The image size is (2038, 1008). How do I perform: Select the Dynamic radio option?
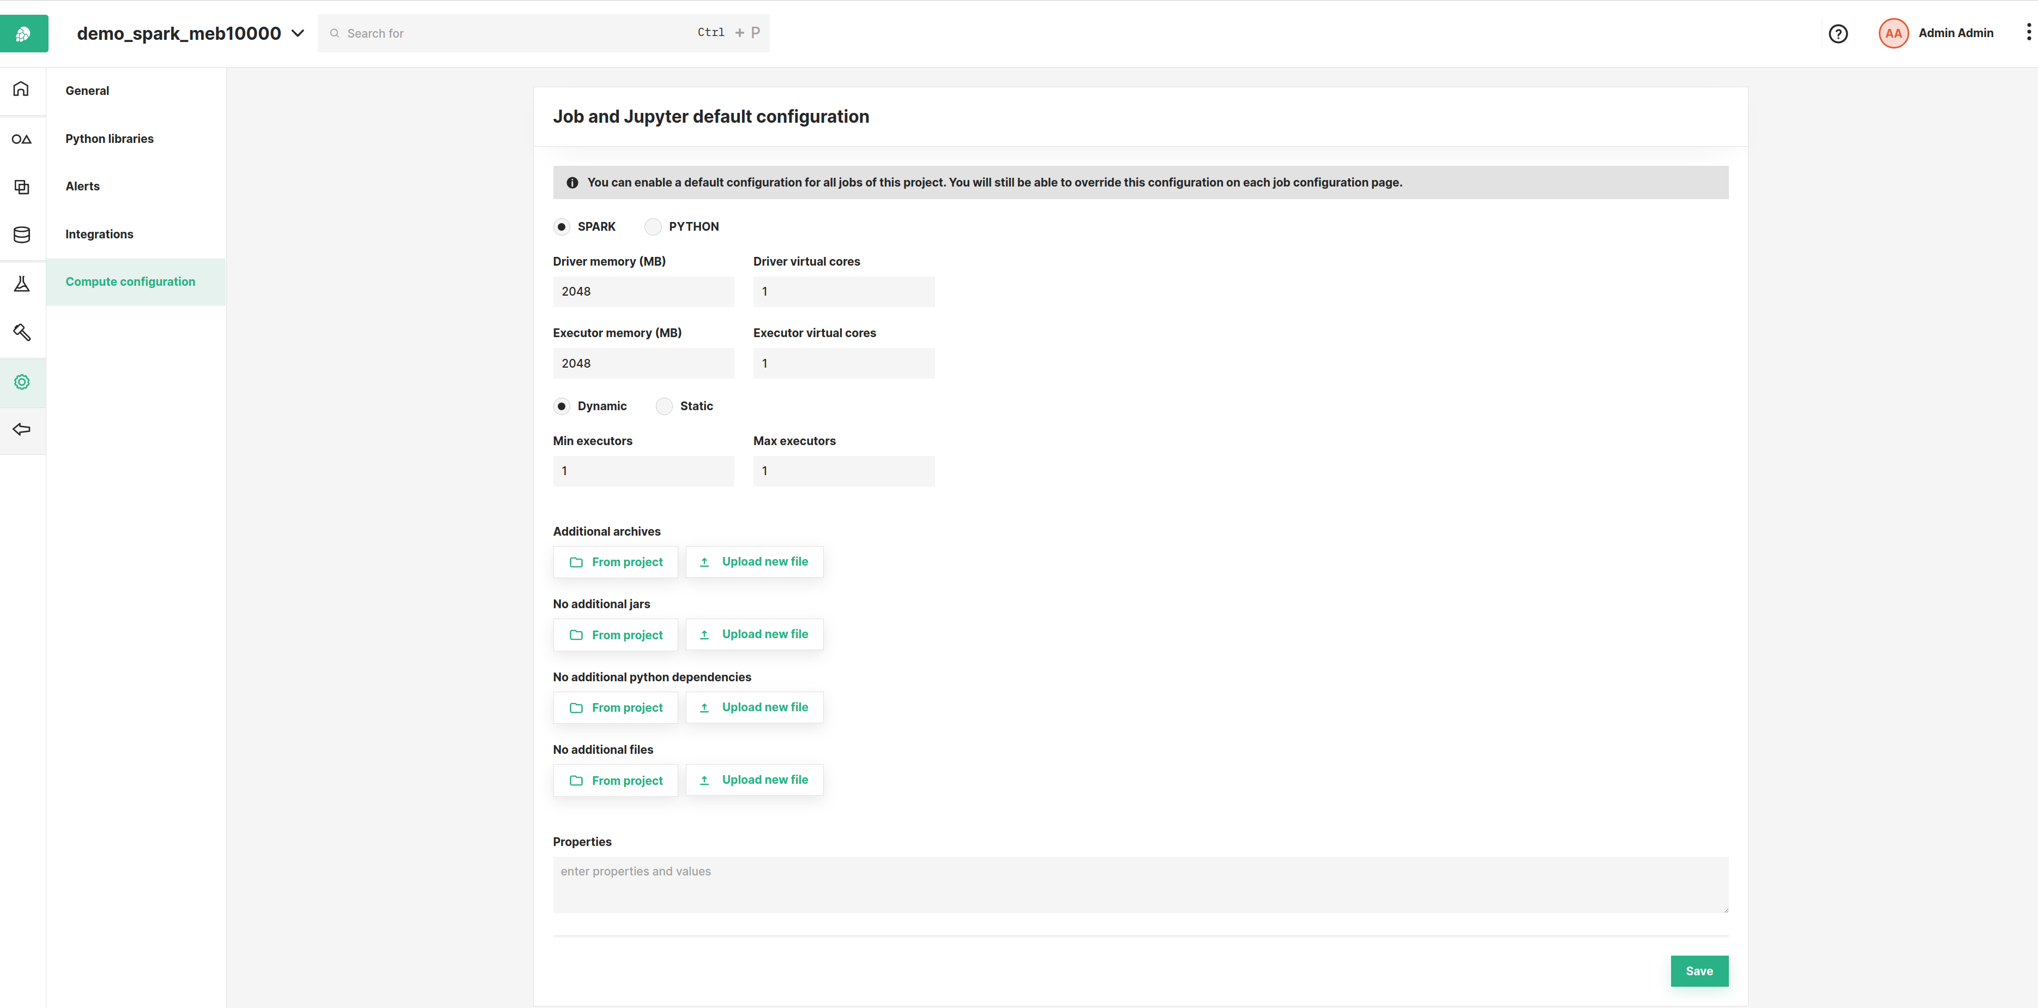[x=562, y=406]
